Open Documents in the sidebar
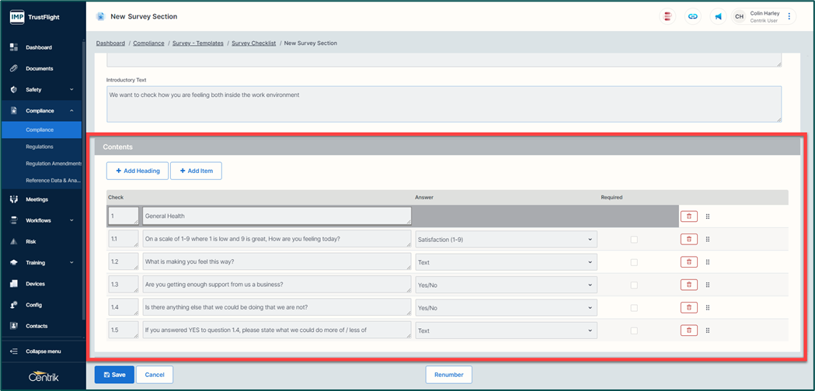Image resolution: width=815 pixels, height=391 pixels. pyautogui.click(x=40, y=68)
